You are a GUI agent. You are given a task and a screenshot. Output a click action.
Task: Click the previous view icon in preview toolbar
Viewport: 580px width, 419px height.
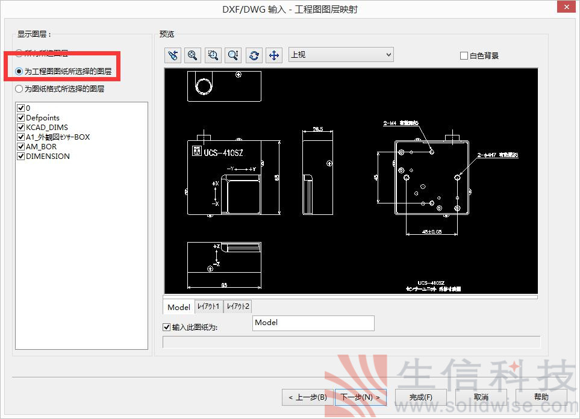click(173, 55)
